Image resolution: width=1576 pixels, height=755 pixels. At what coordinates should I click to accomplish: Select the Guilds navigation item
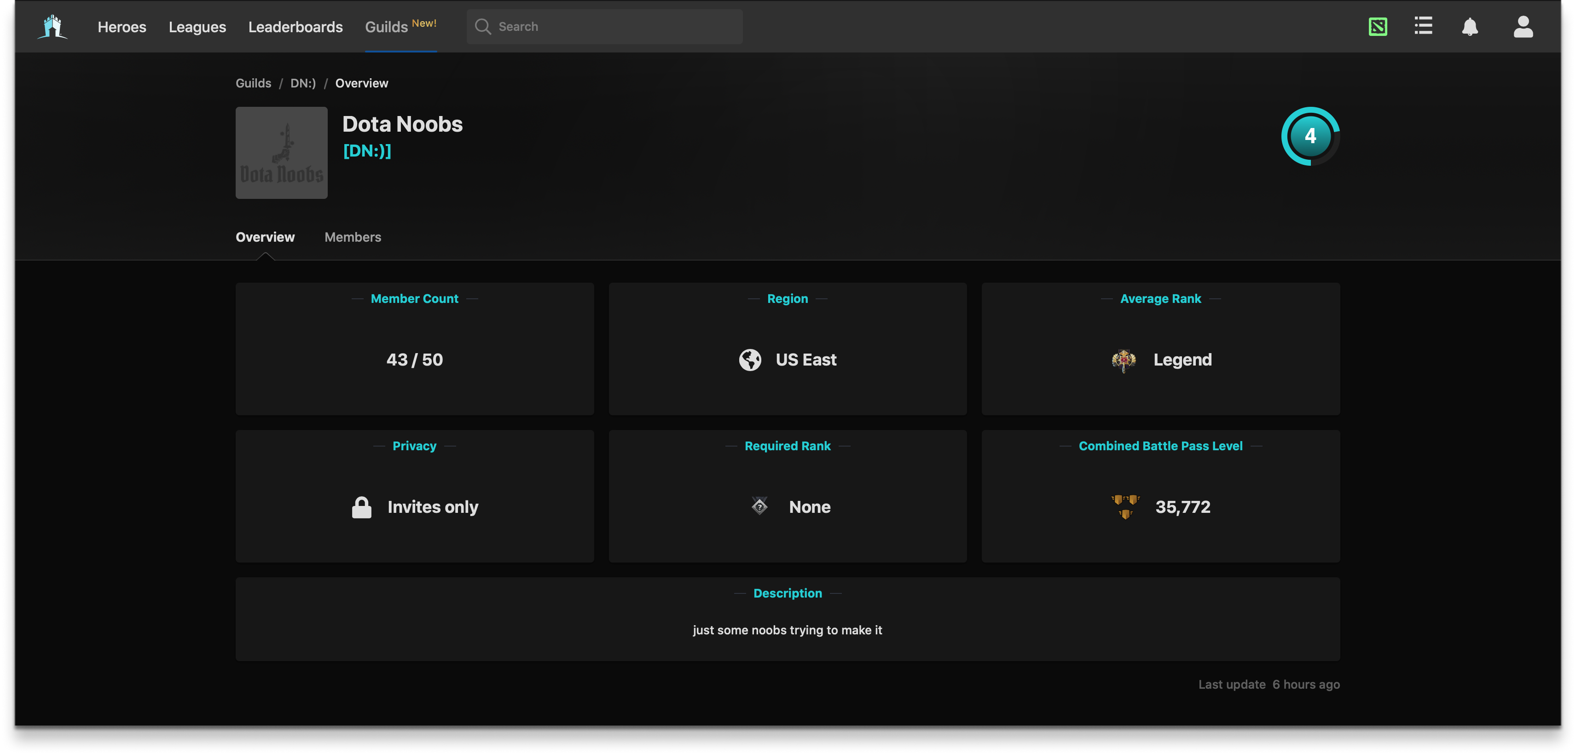tap(386, 27)
